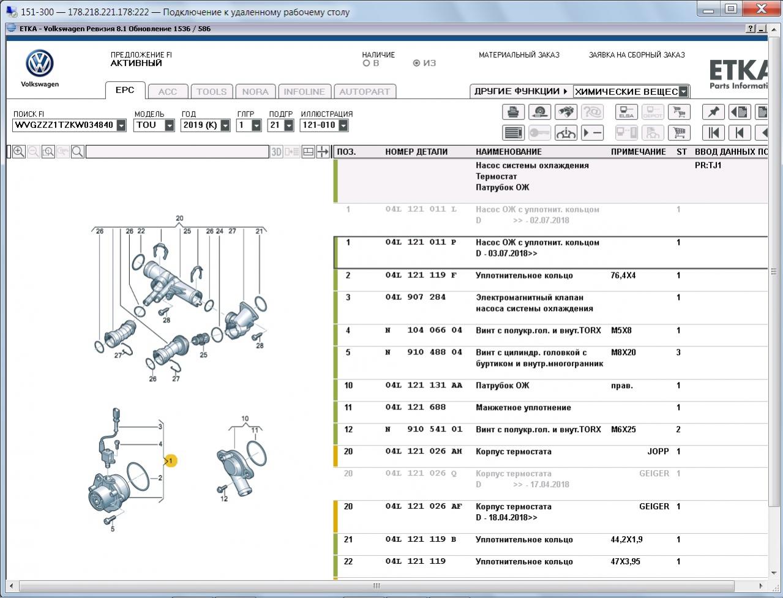
Task: Switch to the AUTOPART tab
Action: click(365, 92)
